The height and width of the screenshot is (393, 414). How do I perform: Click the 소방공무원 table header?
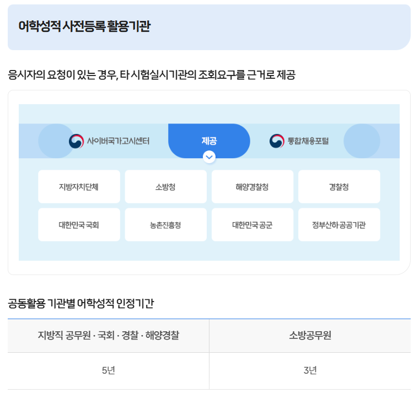tap(310, 336)
